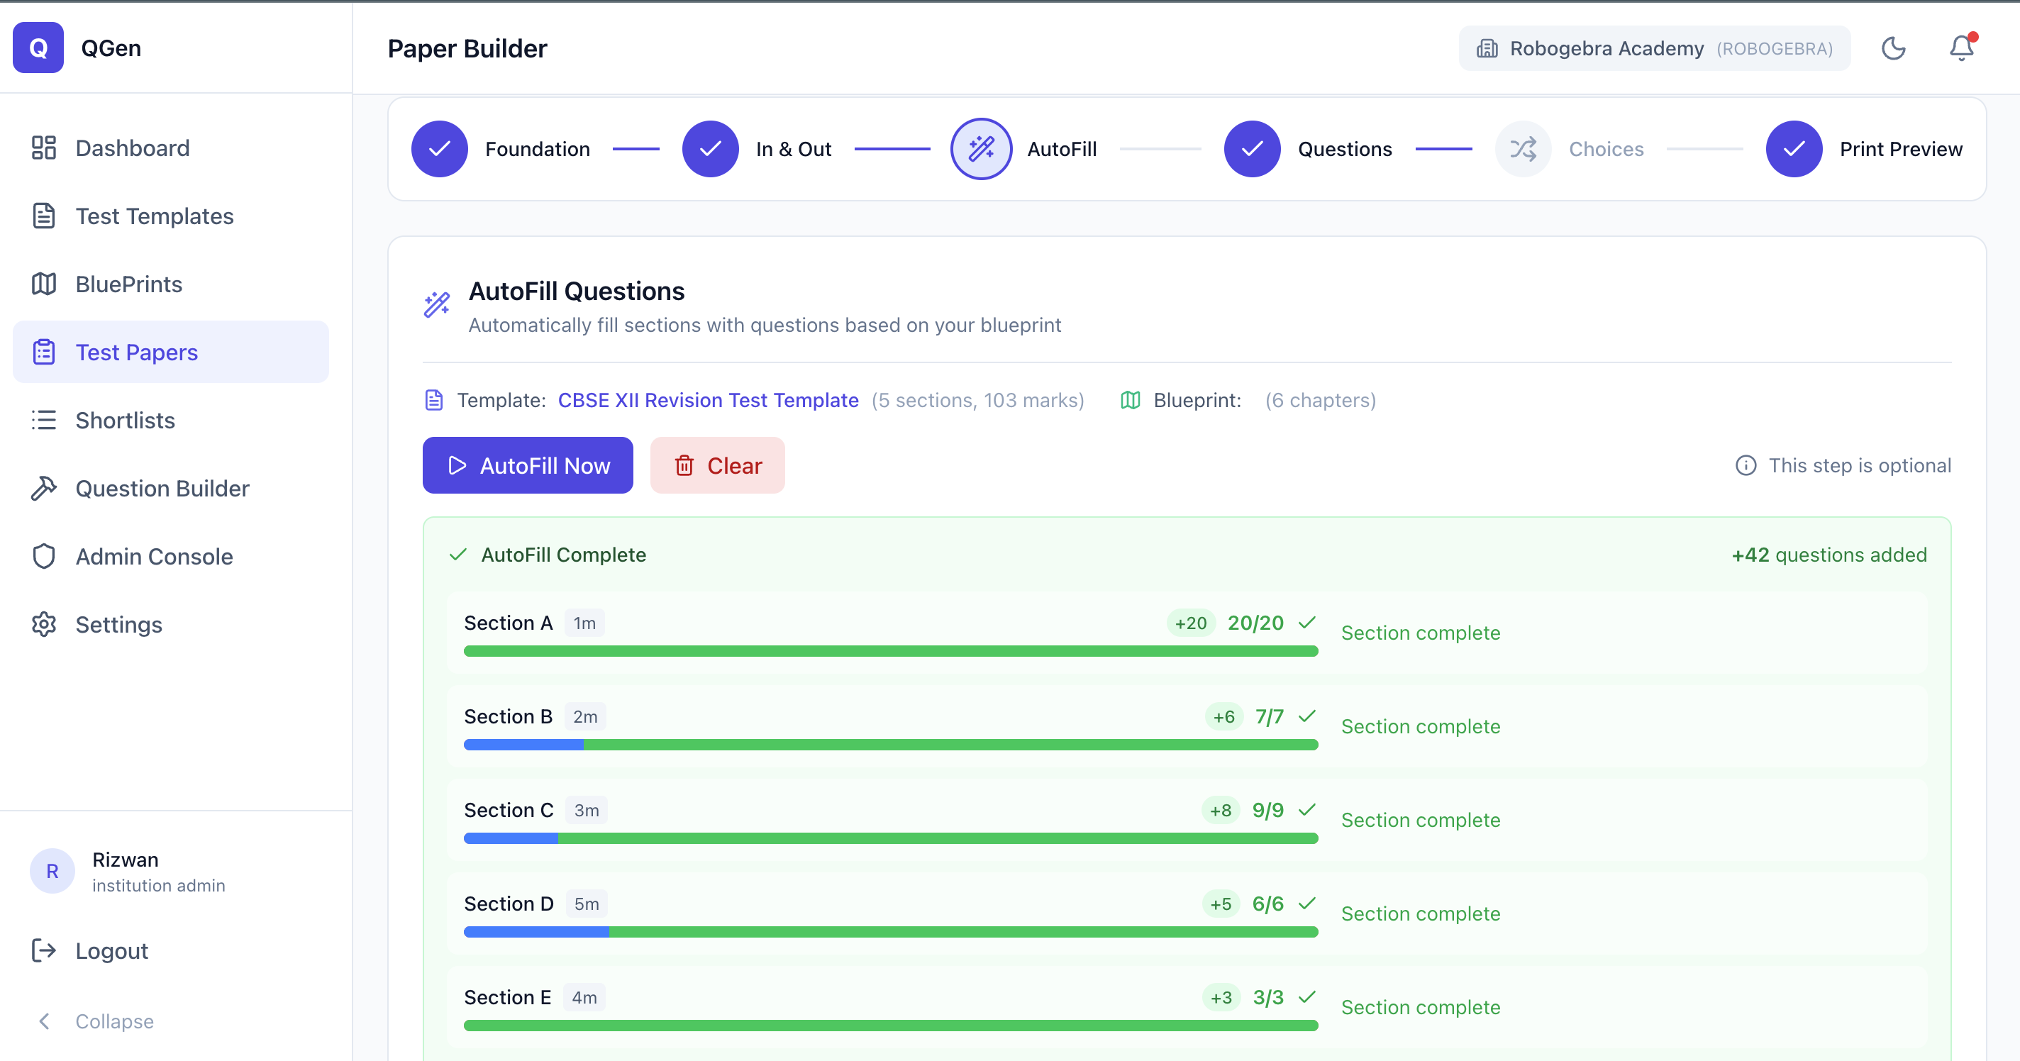Click Section B's progress bar
Viewport: 2020px width, 1061px height.
tap(890, 744)
